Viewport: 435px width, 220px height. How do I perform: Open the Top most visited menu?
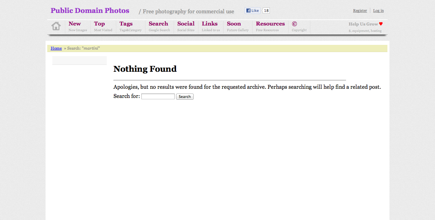click(x=103, y=27)
